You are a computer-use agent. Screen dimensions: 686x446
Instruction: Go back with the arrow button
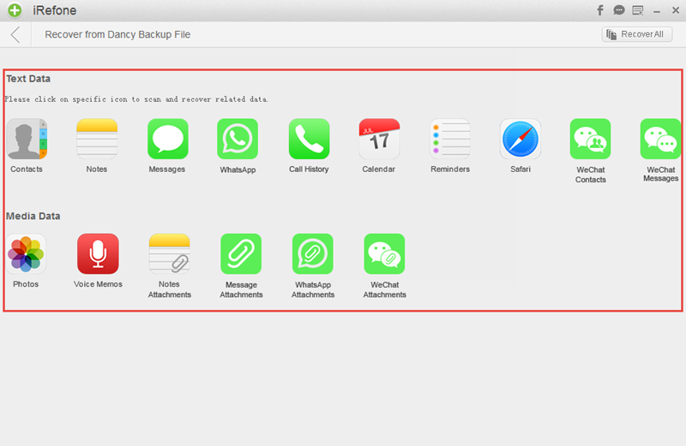click(15, 34)
